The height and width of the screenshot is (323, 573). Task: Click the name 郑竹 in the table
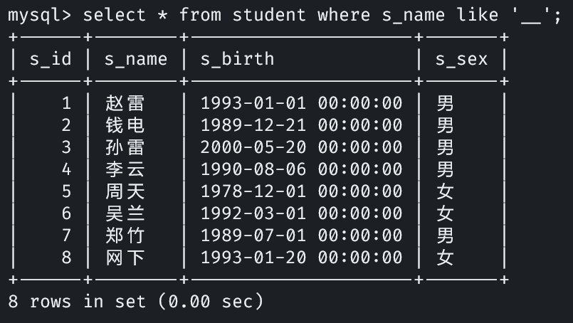coord(125,235)
